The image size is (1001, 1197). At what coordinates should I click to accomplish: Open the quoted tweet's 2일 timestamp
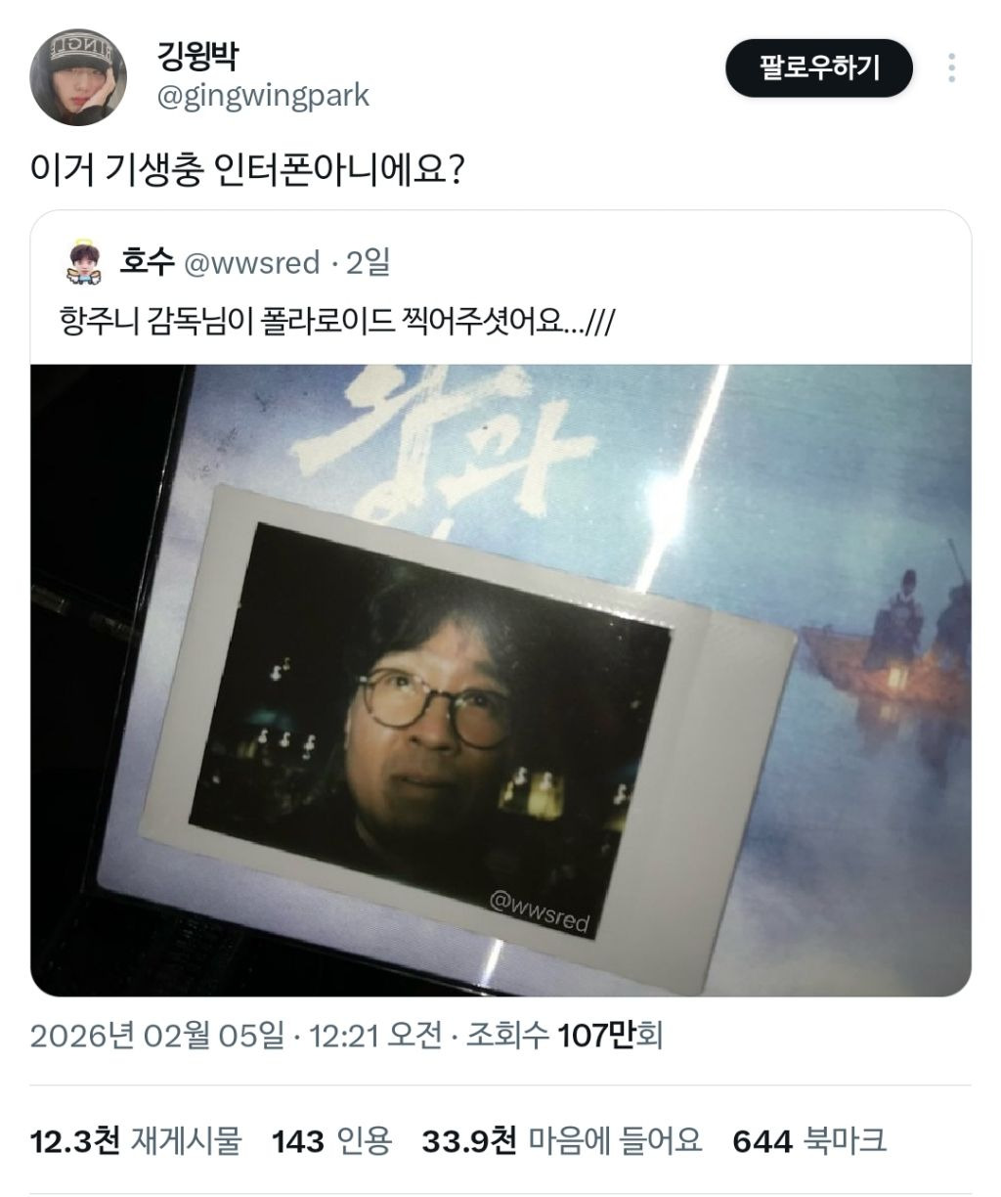coord(369,262)
